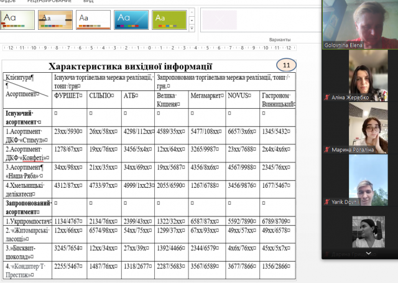Viewport: 398px width, 283px height.
Task: Click cell value 2055/6590
Action: [x=171, y=185]
